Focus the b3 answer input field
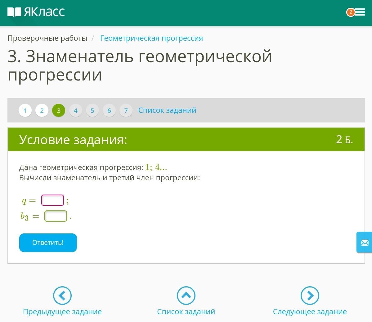Screen dimensions: 372x322 point(56,216)
